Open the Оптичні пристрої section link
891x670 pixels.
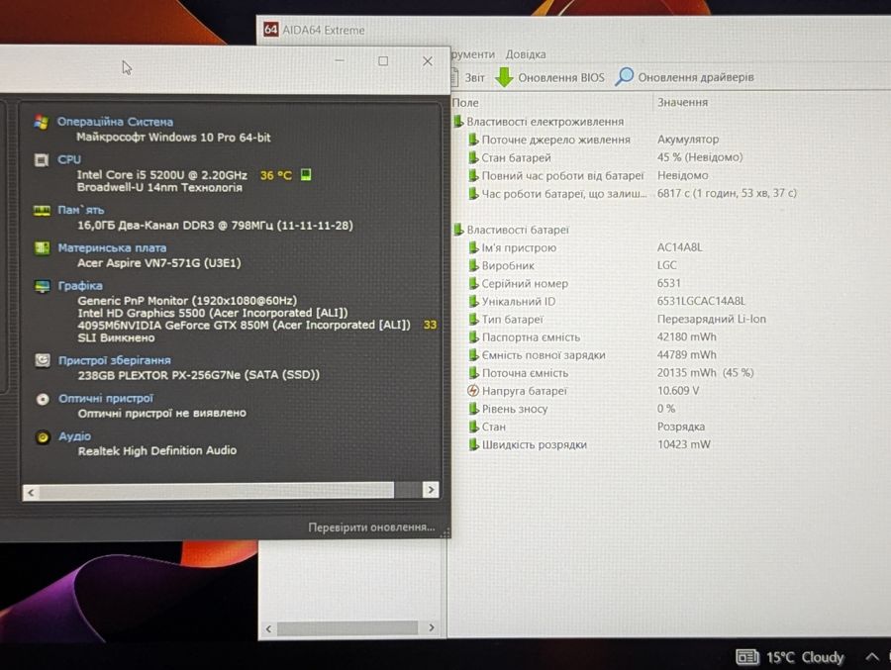(106, 399)
